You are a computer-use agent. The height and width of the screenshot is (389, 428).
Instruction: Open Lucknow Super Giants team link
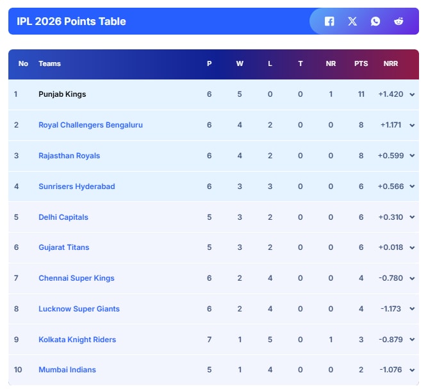79,309
